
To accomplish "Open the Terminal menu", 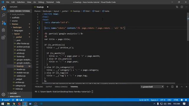I will pyautogui.click(x=50, y=2).
